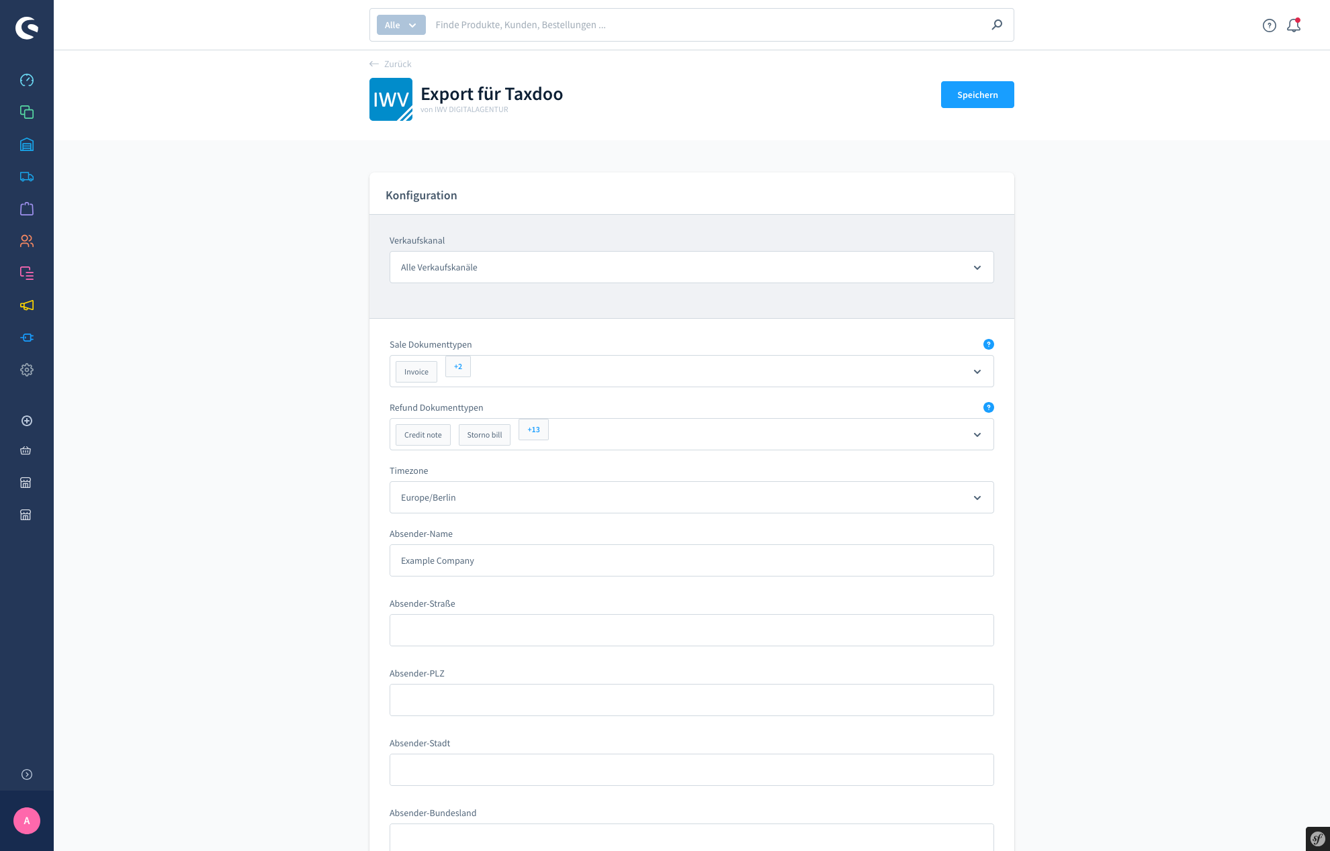Open the Orders shopping bag icon
The height and width of the screenshot is (851, 1330).
click(27, 209)
